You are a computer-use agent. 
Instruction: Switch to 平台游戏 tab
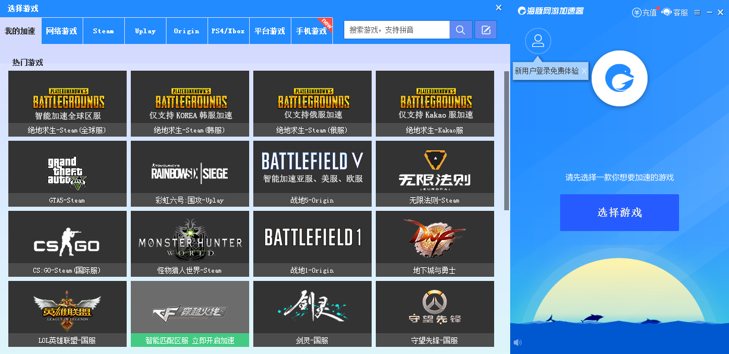[270, 31]
